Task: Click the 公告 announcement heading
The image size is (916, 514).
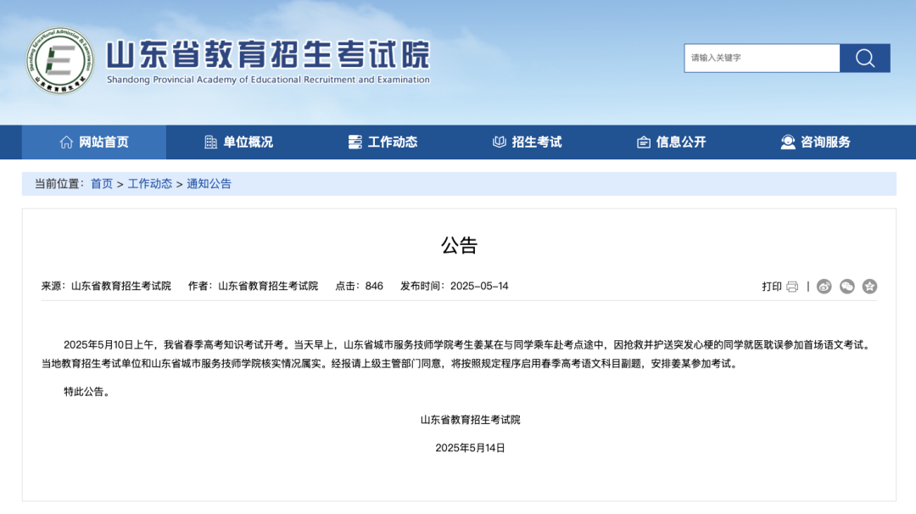Action: (459, 245)
